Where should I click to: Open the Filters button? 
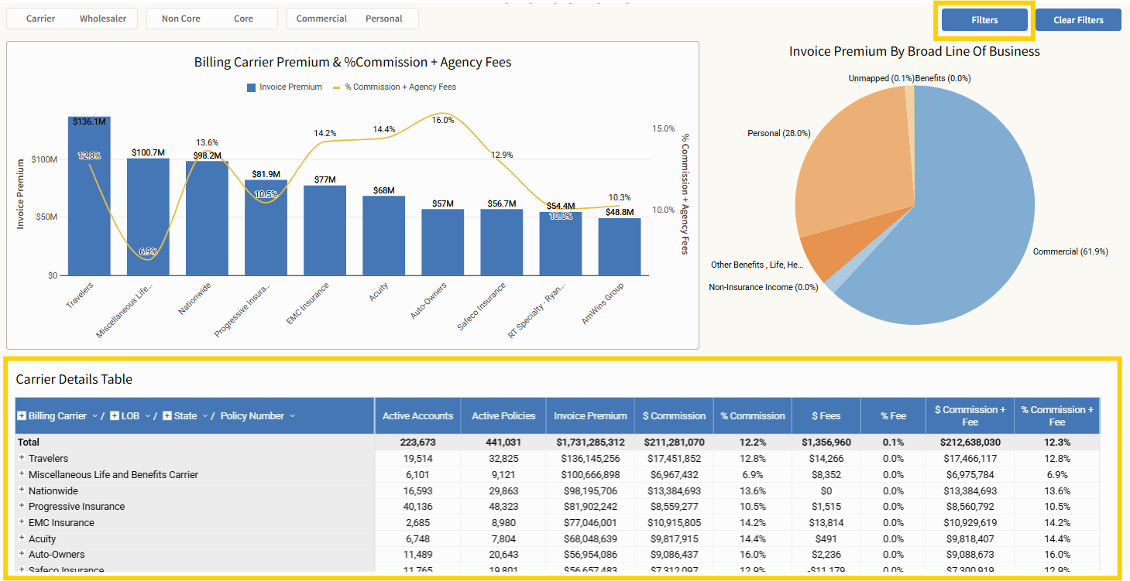(x=984, y=20)
